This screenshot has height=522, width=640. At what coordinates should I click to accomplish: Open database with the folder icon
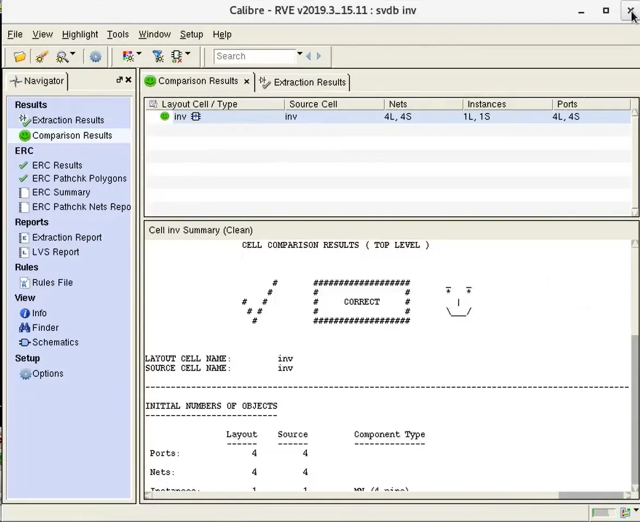pos(19,56)
